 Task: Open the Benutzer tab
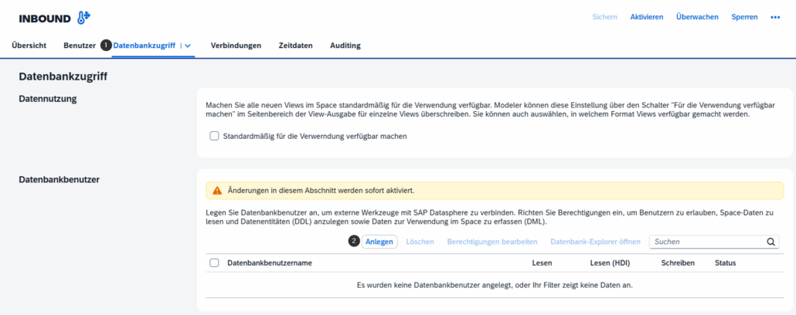(80, 46)
